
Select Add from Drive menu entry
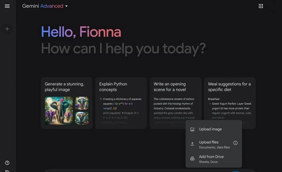[x=214, y=159]
